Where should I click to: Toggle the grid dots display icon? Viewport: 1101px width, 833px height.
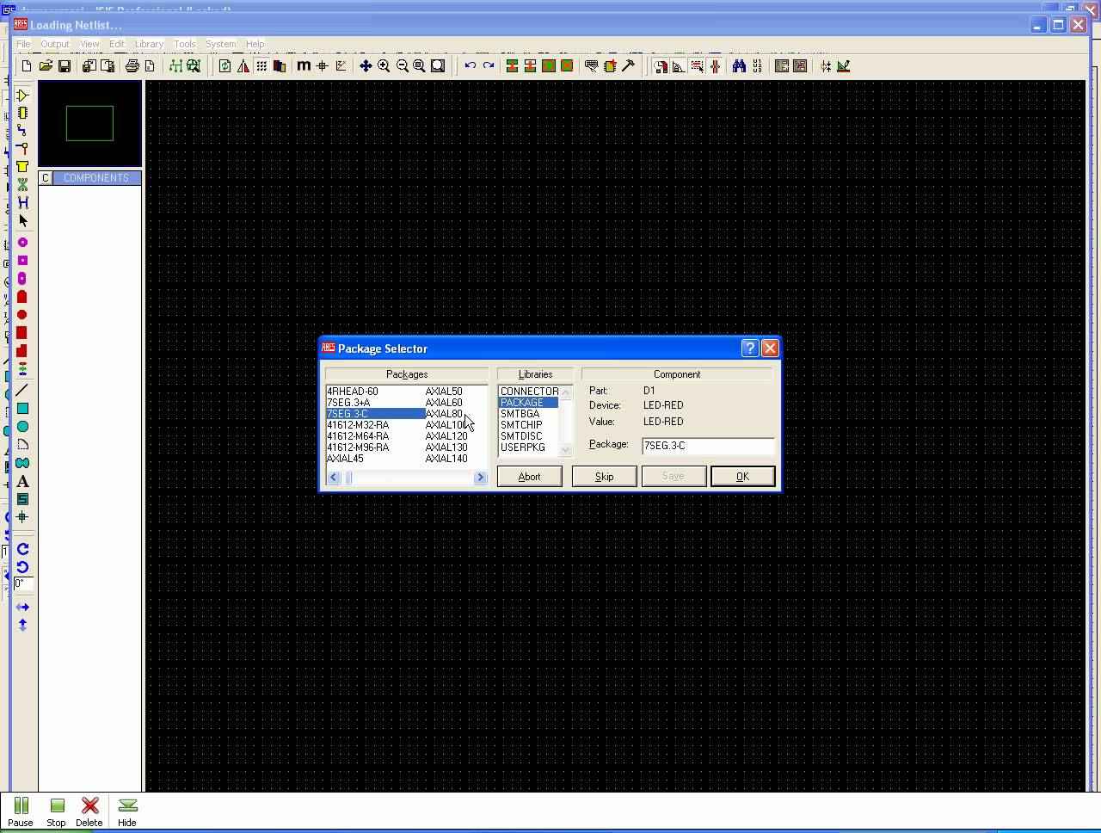tap(261, 66)
